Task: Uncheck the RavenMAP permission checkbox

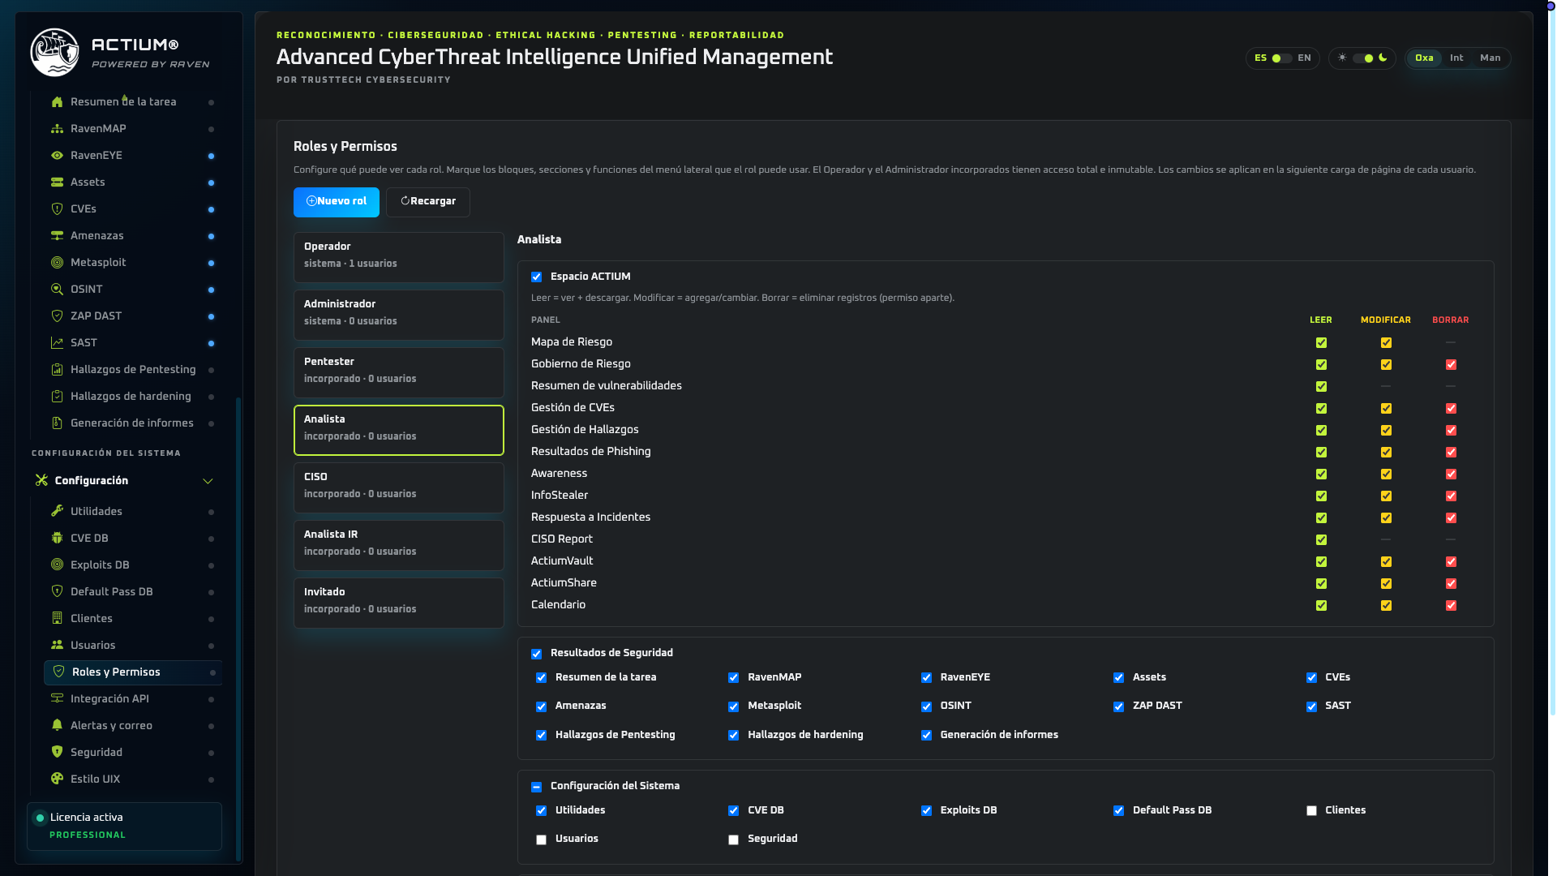Action: (x=733, y=678)
